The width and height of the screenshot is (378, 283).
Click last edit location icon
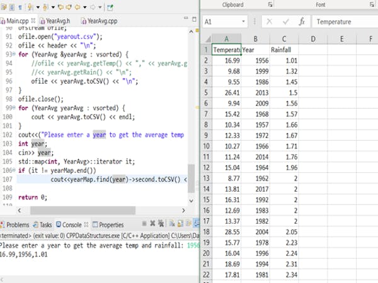click(x=60, y=7)
